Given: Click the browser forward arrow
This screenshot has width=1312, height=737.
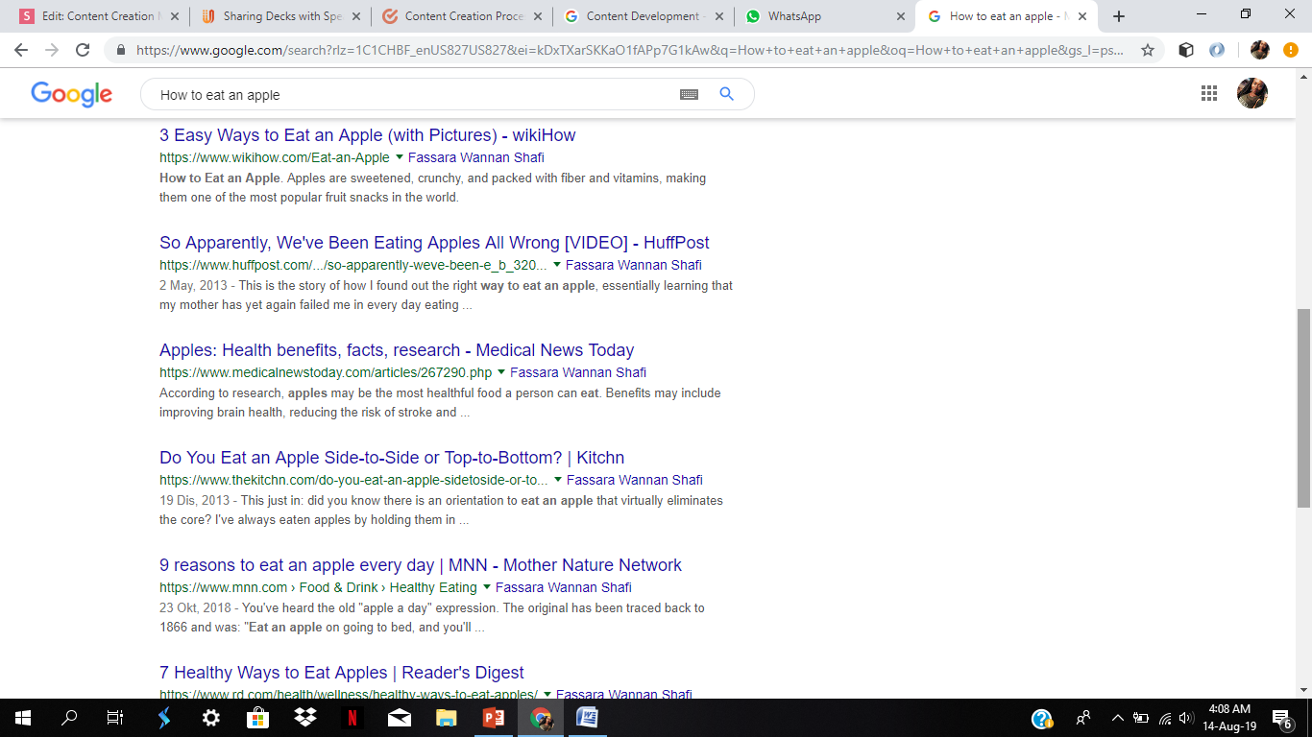Looking at the screenshot, I should (x=52, y=51).
